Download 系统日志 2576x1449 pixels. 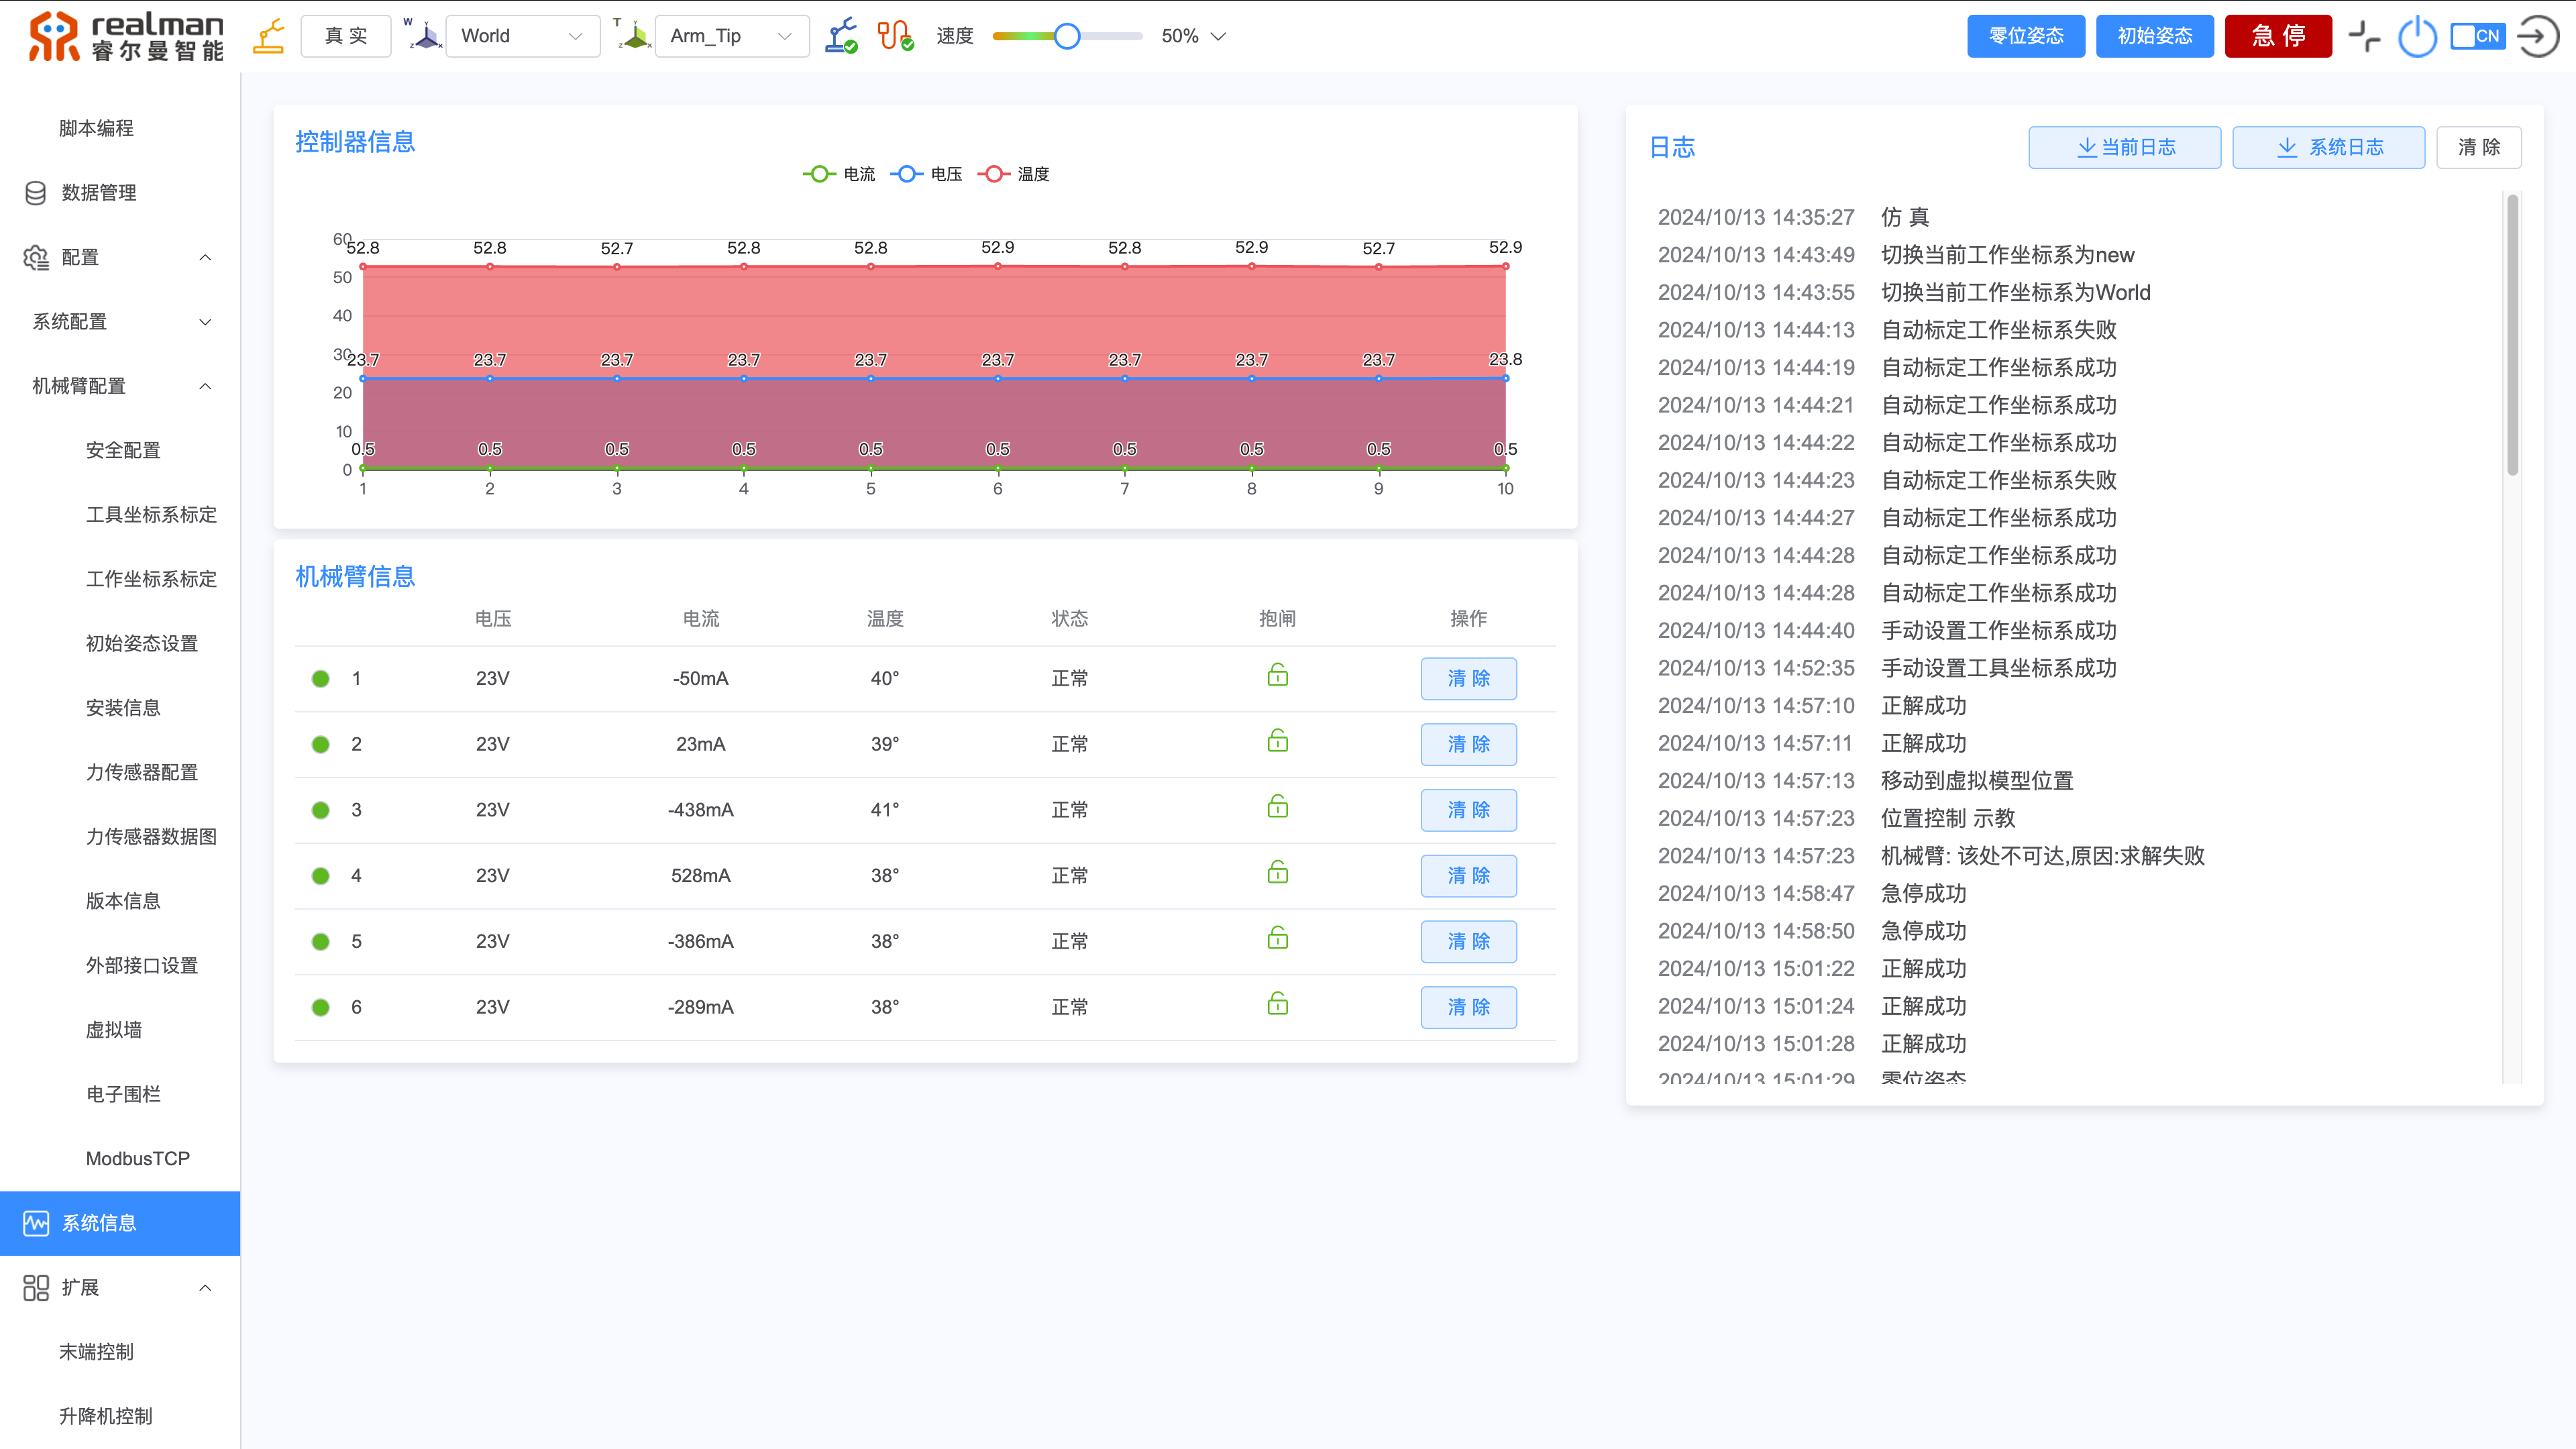(x=2329, y=147)
